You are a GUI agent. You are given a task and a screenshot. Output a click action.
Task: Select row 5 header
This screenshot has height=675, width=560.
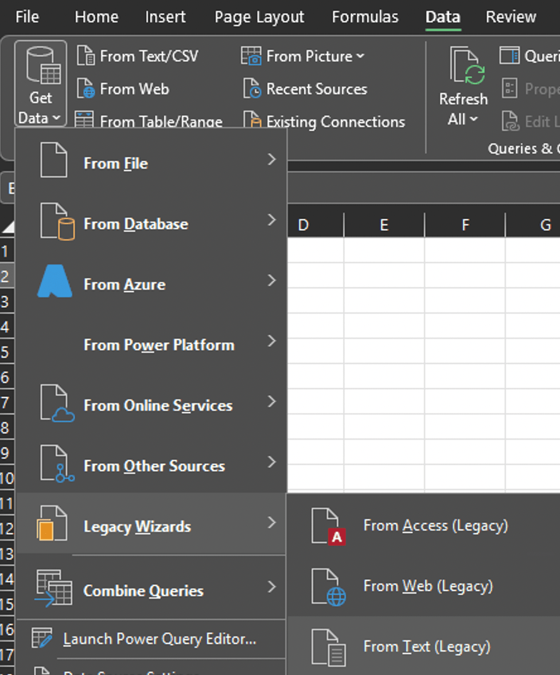coord(8,352)
